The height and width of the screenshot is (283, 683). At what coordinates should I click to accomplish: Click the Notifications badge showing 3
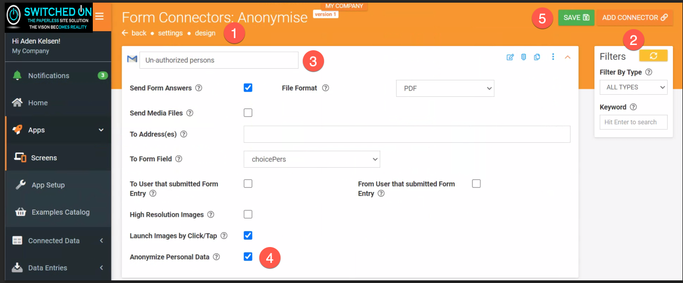click(x=103, y=76)
